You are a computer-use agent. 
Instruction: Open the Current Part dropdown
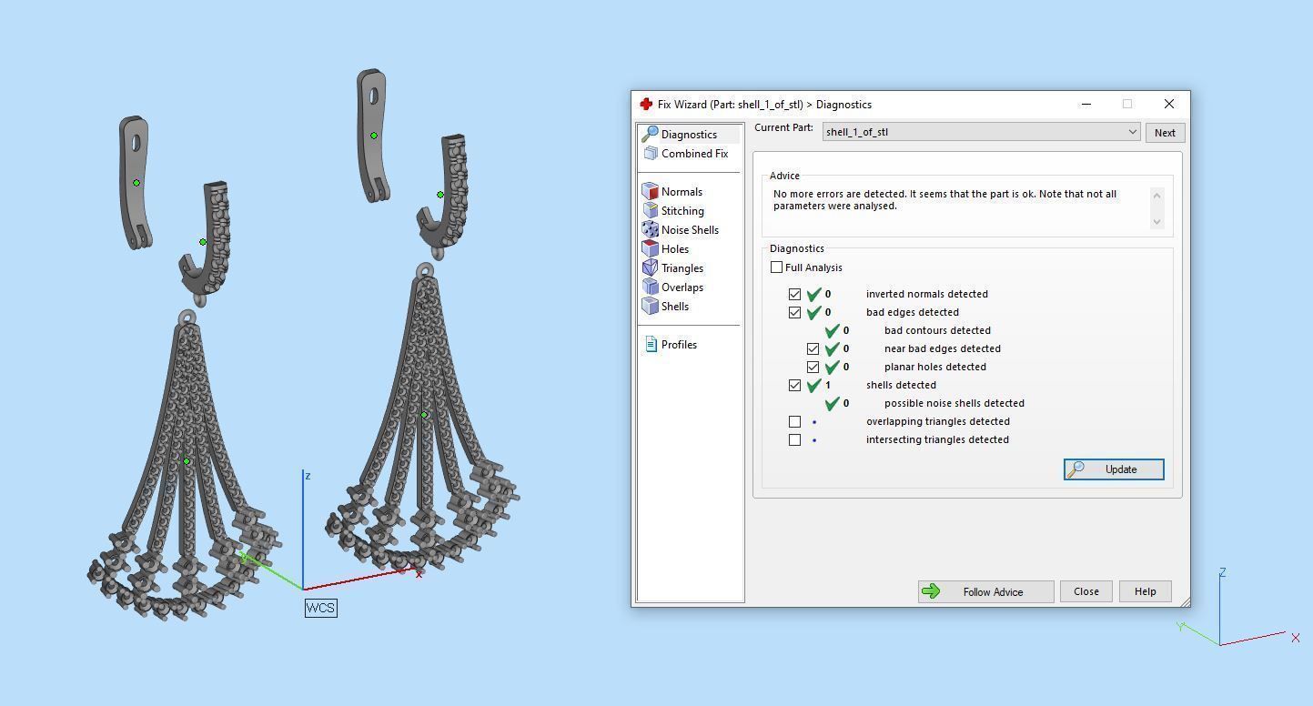pos(981,132)
